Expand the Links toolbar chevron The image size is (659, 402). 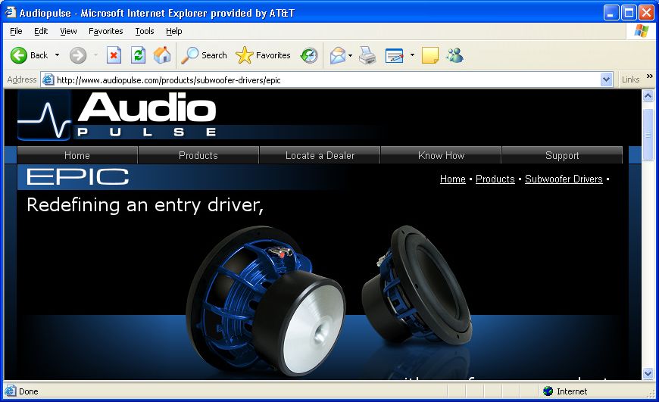coord(650,76)
